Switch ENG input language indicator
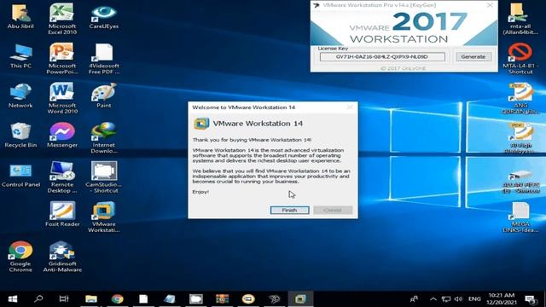546x307 pixels. coord(474,299)
